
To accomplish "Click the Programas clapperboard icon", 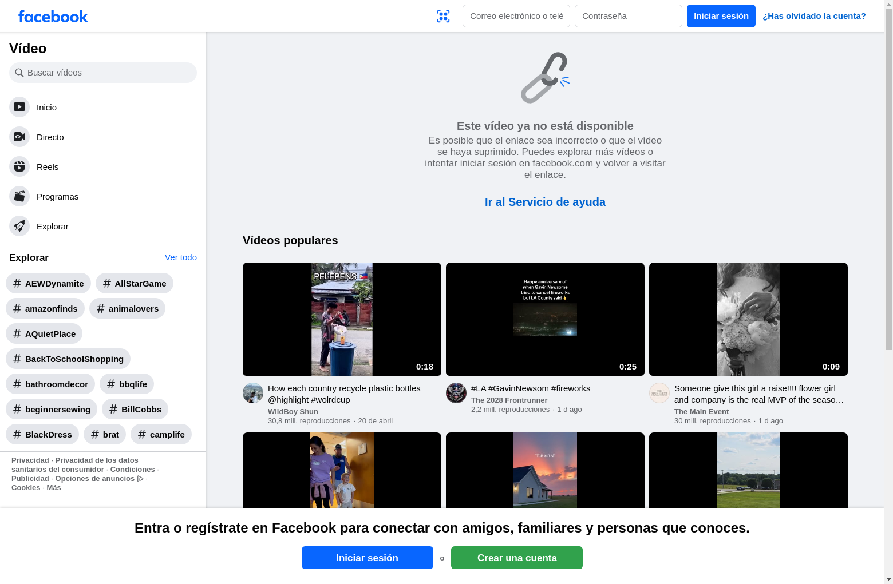I will click(19, 196).
